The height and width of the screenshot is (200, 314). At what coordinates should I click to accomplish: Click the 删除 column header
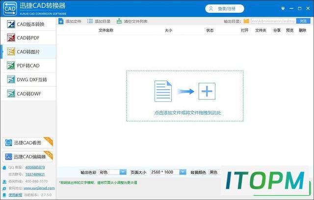pos(302,30)
